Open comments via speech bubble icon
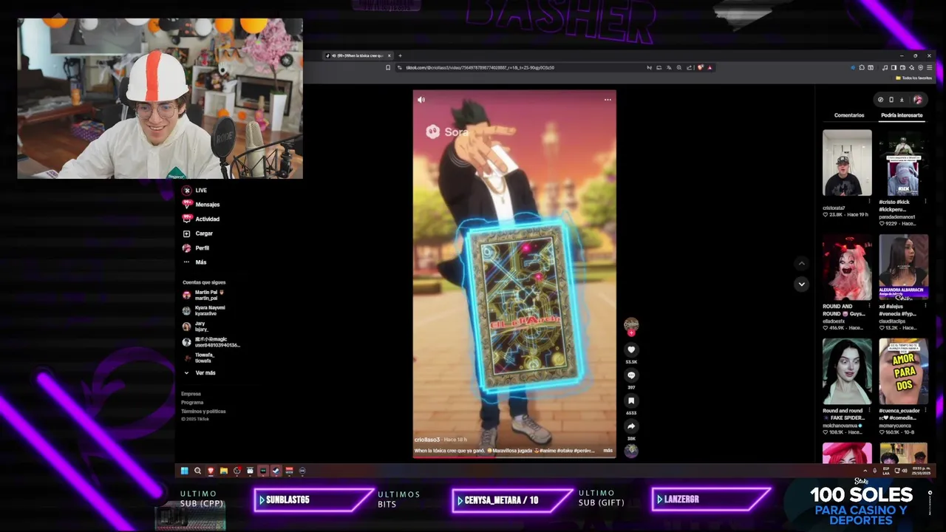946x532 pixels. pos(631,375)
